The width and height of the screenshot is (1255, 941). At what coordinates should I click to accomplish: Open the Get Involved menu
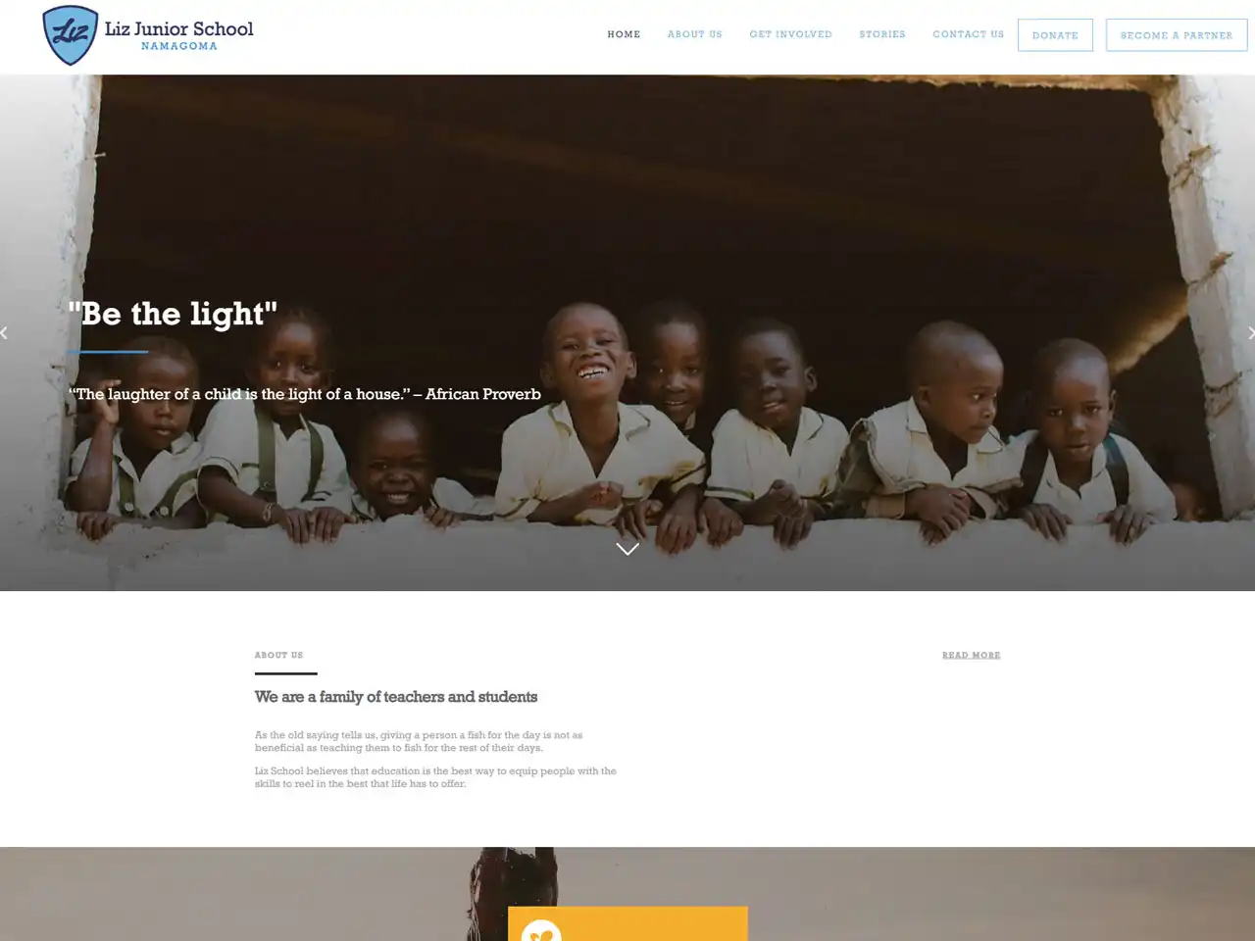(791, 34)
